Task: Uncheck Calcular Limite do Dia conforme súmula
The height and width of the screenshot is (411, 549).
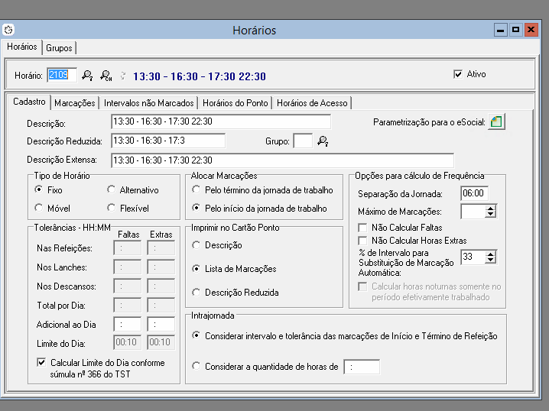Action: pyautogui.click(x=42, y=363)
